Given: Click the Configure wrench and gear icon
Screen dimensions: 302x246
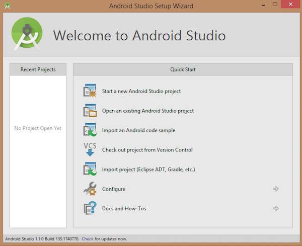Looking at the screenshot, I should (90, 189).
